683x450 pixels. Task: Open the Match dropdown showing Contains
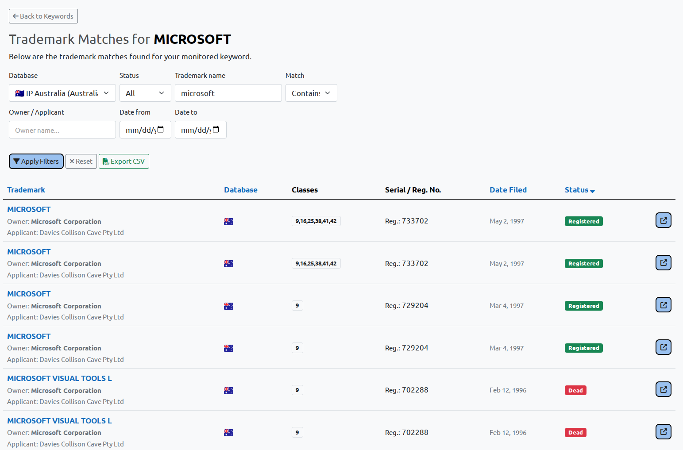pos(311,93)
